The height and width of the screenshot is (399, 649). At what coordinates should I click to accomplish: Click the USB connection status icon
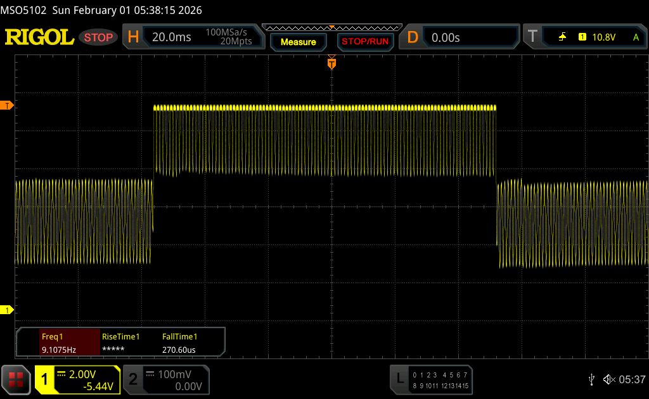[x=591, y=379]
